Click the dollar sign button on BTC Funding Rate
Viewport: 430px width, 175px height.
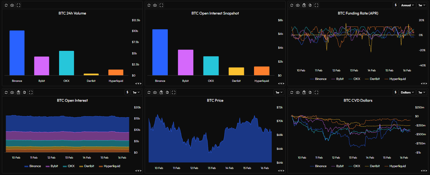[x=396, y=5]
